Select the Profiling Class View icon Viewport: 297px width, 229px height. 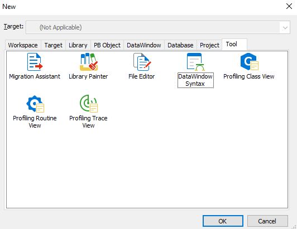(x=249, y=62)
